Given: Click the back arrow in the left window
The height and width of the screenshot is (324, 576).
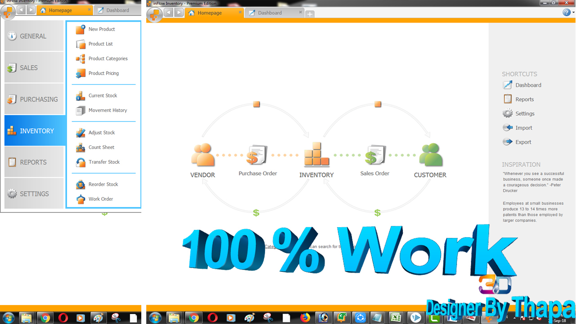Looking at the screenshot, I should [x=21, y=10].
